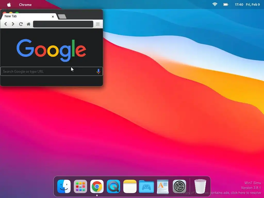Open the home page via house icon

[x=28, y=24]
